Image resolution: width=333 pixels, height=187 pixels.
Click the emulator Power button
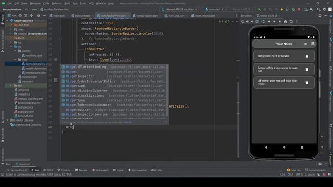[x=242, y=22]
